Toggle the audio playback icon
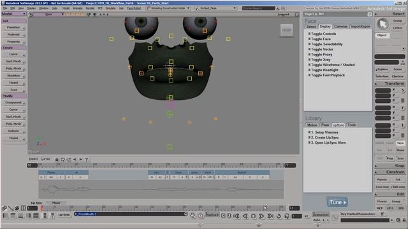Image resolution: width=408 pixels, height=229 pixels. pyautogui.click(x=287, y=216)
